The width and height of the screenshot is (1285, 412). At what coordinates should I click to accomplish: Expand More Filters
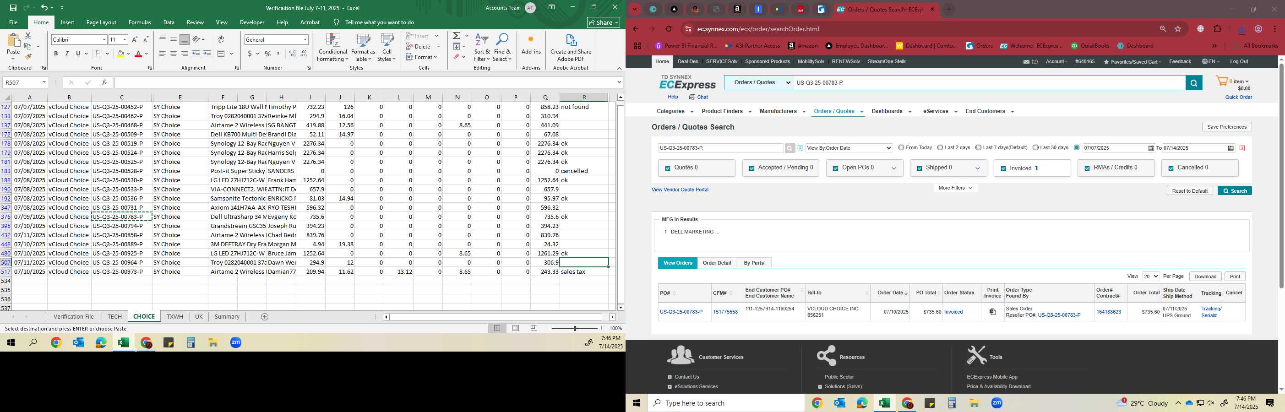955,188
